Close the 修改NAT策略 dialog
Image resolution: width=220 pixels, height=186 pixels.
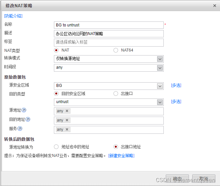tap(214, 6)
